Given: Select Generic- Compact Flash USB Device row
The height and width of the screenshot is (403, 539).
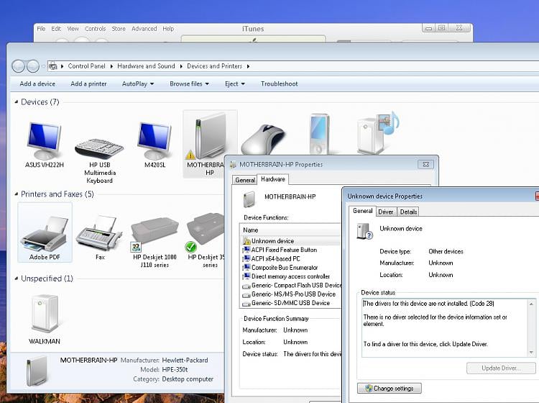Looking at the screenshot, I should coord(291,285).
